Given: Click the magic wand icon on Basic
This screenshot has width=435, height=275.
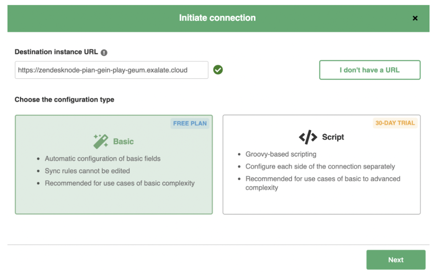Looking at the screenshot, I should (101, 141).
